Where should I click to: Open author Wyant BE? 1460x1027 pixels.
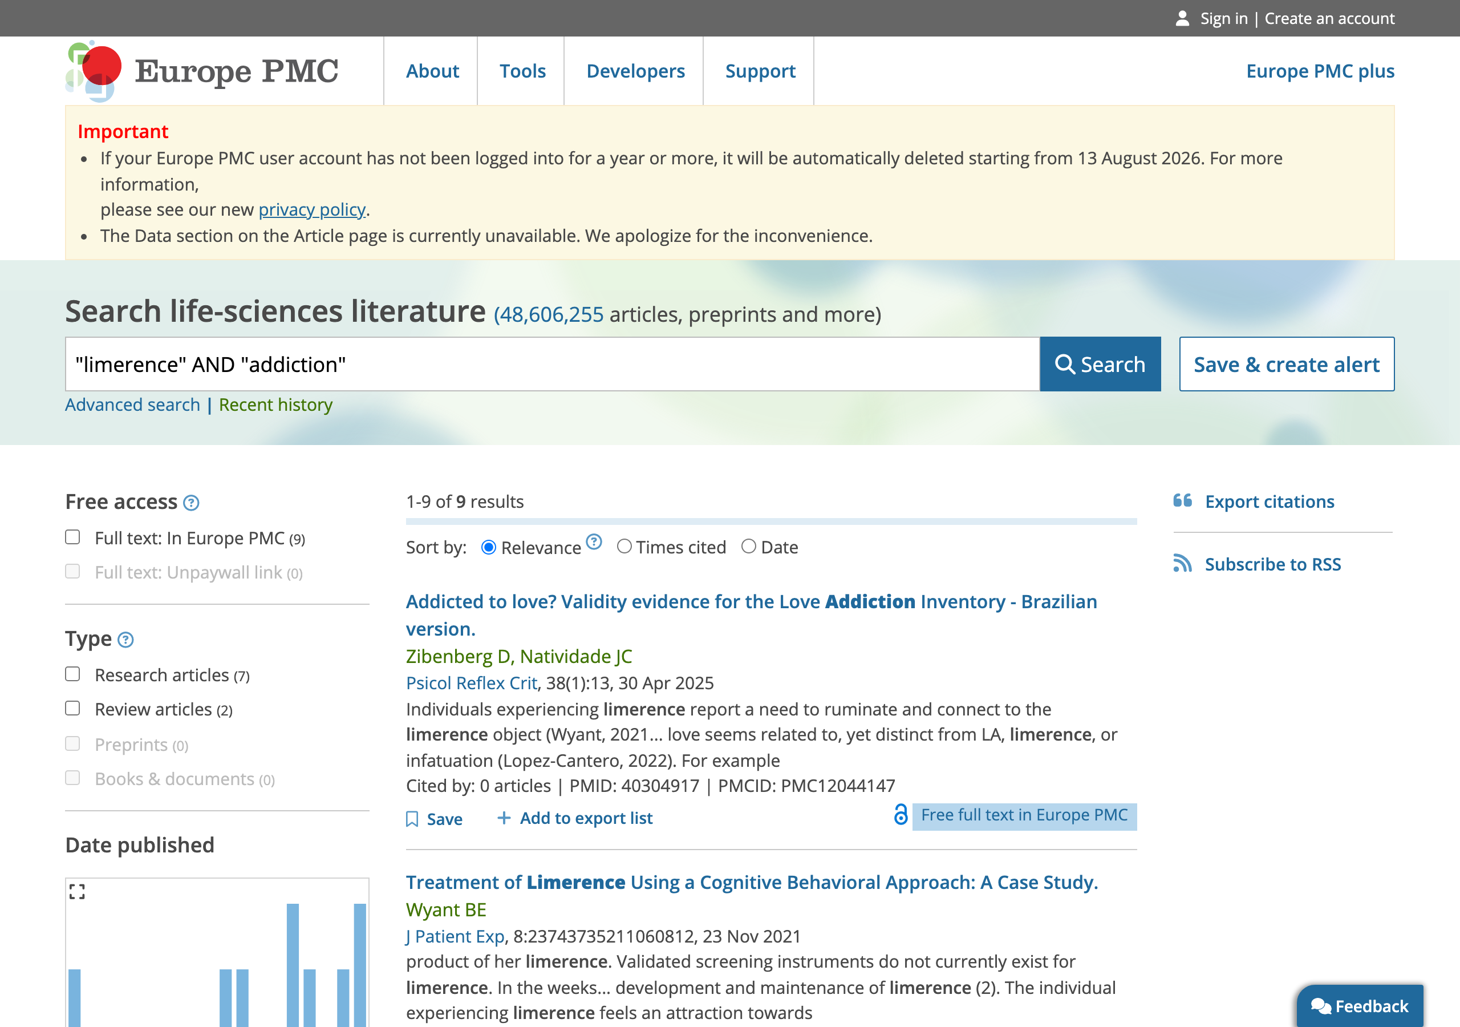pyautogui.click(x=447, y=910)
